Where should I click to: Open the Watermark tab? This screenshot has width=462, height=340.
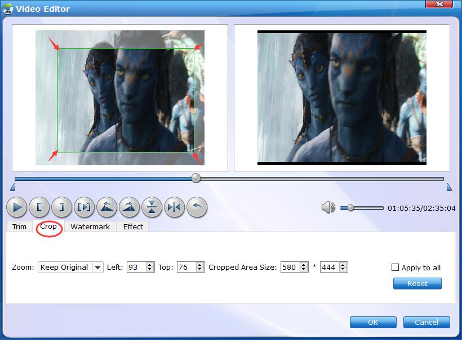[90, 226]
